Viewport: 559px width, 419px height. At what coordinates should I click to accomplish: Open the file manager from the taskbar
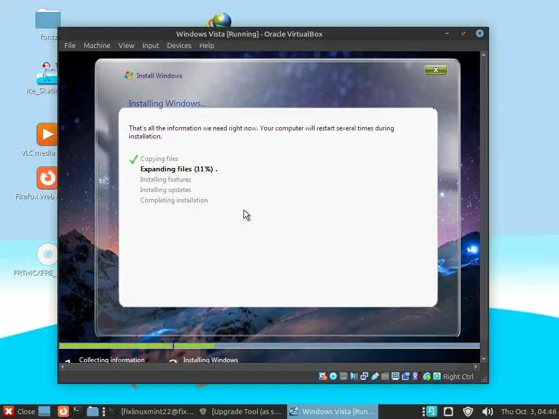point(93,411)
